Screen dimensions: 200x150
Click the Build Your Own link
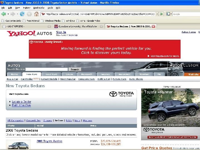tap(21, 105)
